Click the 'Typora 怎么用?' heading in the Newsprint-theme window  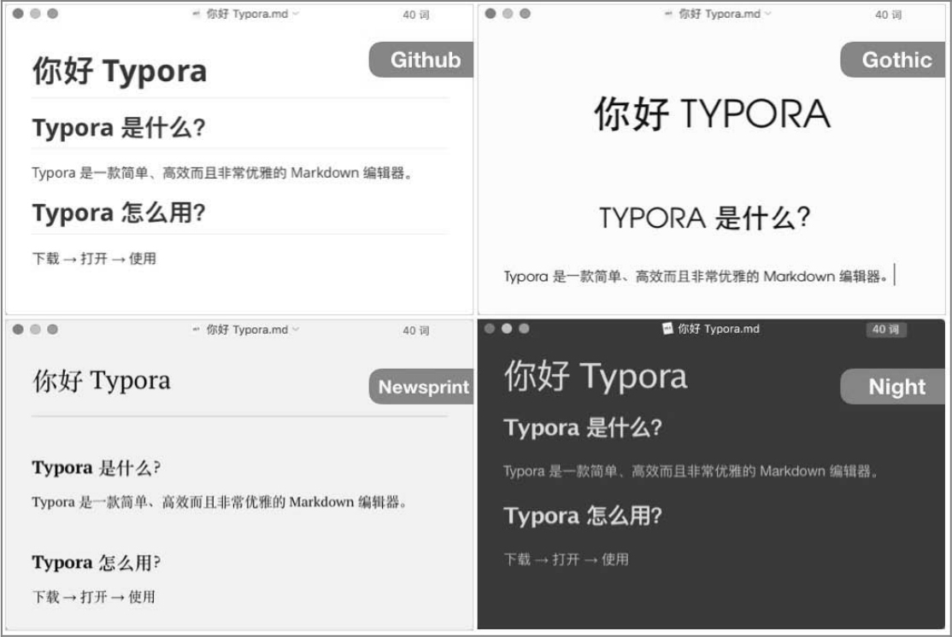[97, 563]
